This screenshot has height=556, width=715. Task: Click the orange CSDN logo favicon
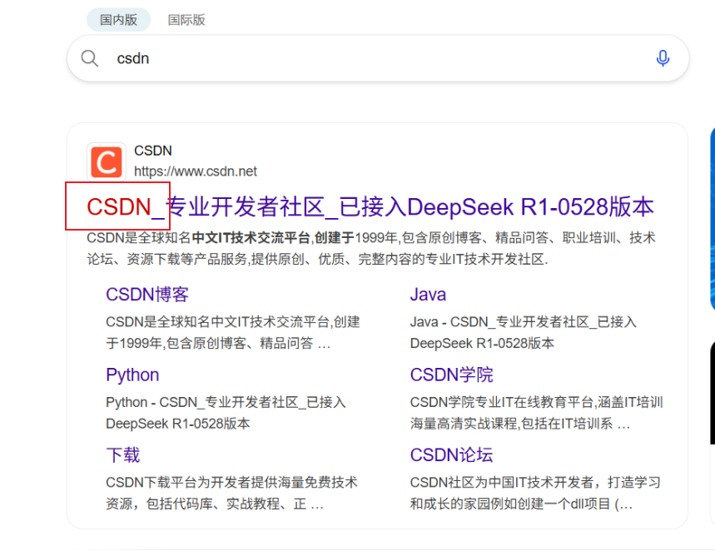coord(107,161)
